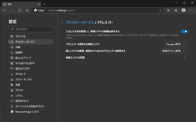The image size is (196, 122).
Task: Open プリンター settings section
Action: point(31,90)
